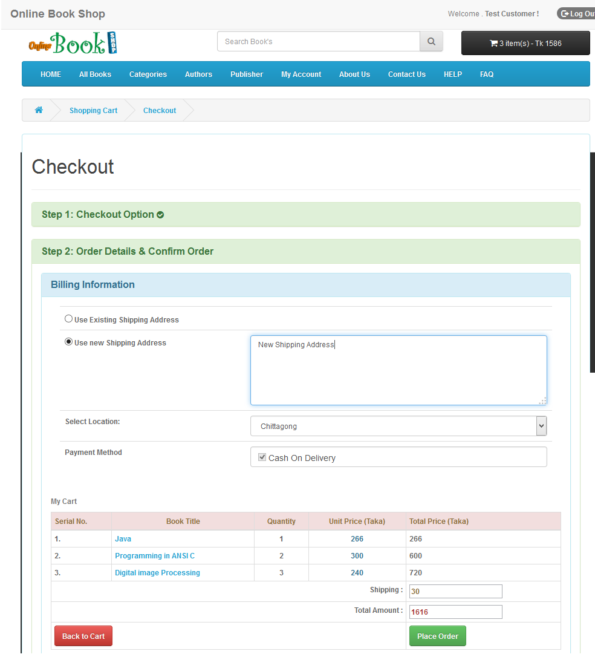Expand Step 1: Checkout Option section

[x=97, y=215]
